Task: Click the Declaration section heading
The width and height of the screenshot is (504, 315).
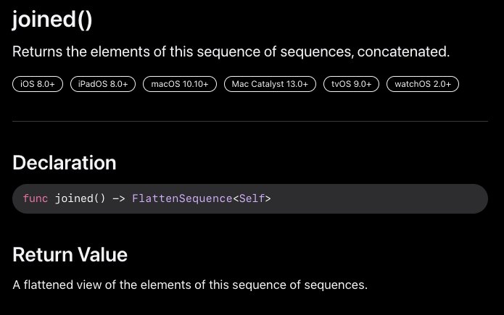Action: pos(65,162)
